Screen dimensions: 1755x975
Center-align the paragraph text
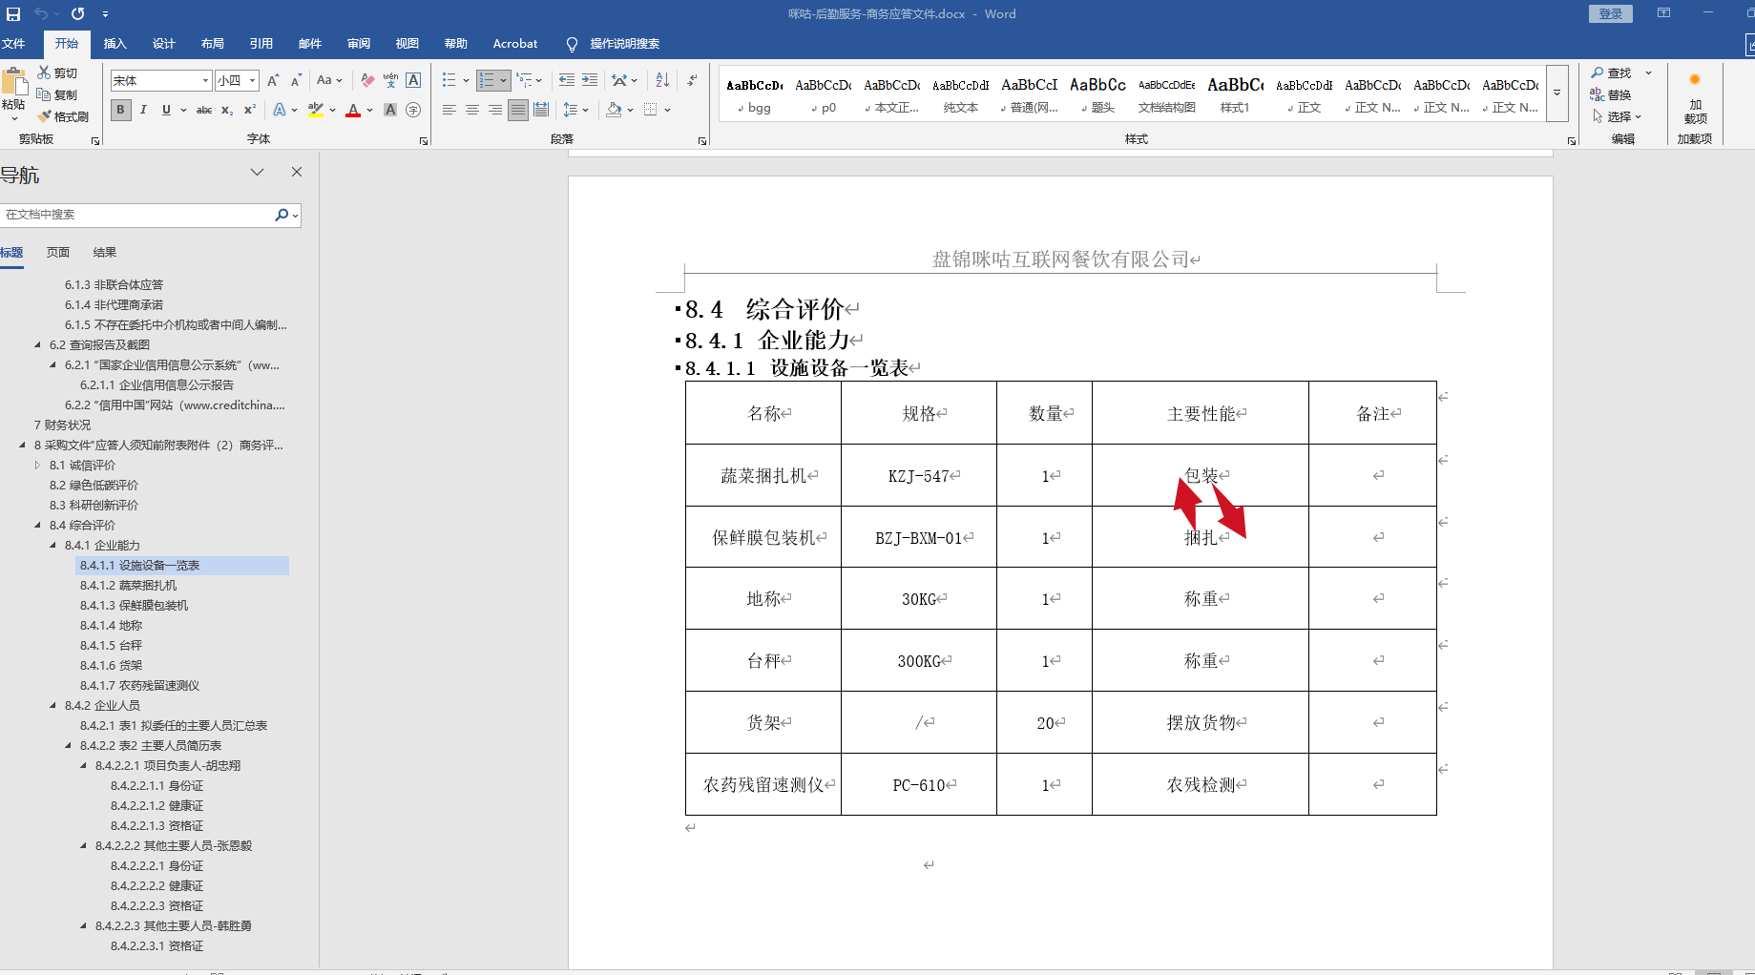(471, 110)
